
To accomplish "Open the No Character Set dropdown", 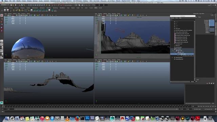I will click(x=209, y=109).
